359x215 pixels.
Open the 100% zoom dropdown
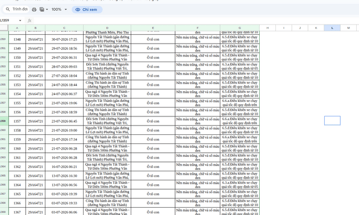[59, 10]
